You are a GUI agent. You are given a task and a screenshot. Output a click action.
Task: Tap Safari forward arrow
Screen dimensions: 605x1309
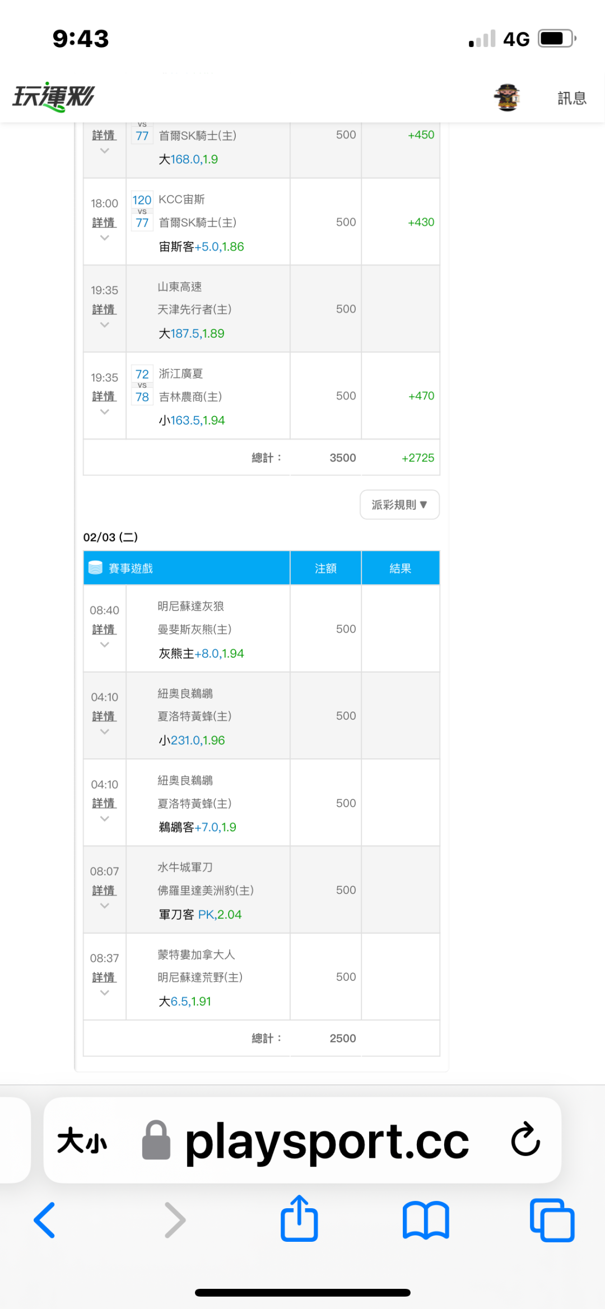coord(175,1219)
